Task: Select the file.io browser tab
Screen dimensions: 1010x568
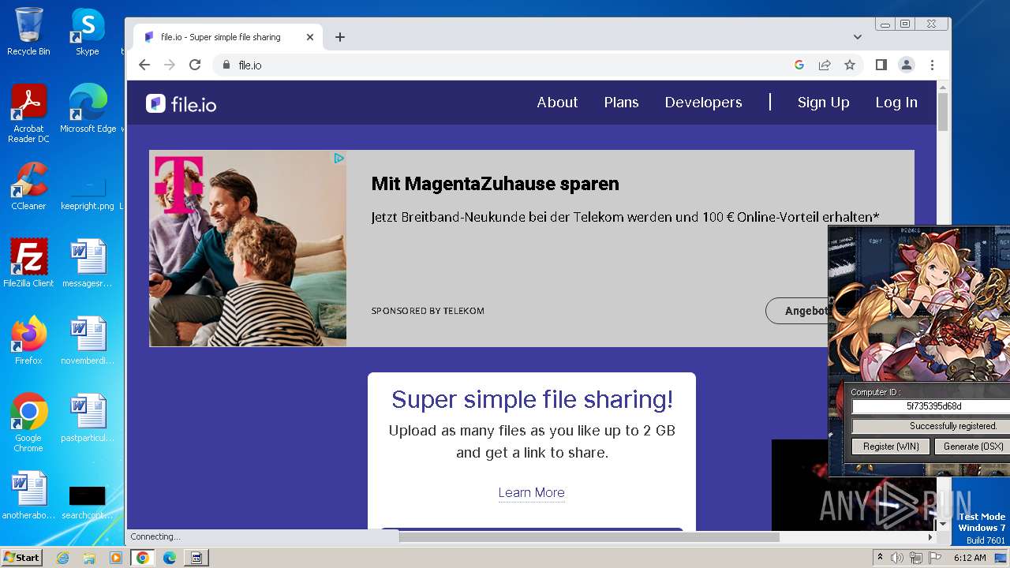Action: pyautogui.click(x=228, y=37)
